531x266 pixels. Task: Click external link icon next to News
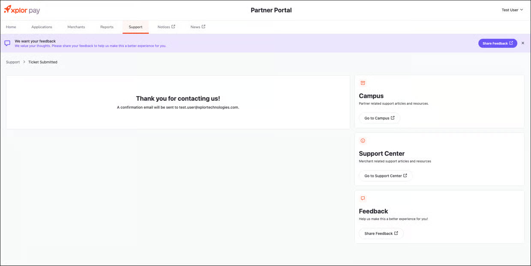pos(204,27)
